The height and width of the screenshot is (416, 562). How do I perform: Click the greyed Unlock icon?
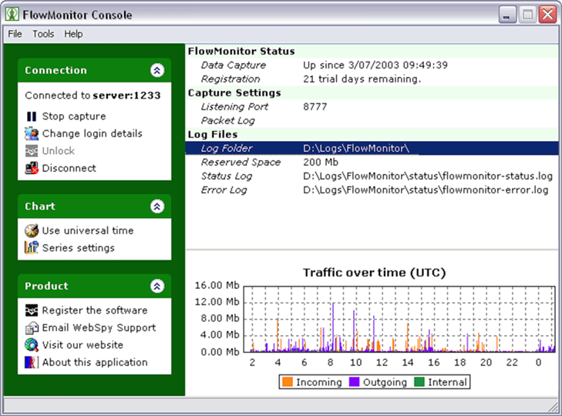coord(32,151)
